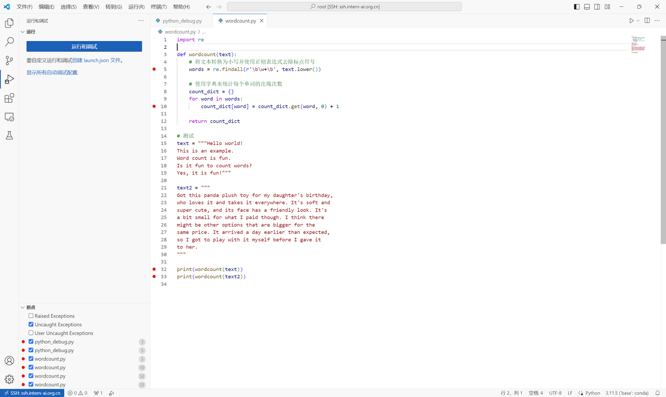
Task: Click the 创建 launch.json 文件 link
Action: pyautogui.click(x=97, y=60)
